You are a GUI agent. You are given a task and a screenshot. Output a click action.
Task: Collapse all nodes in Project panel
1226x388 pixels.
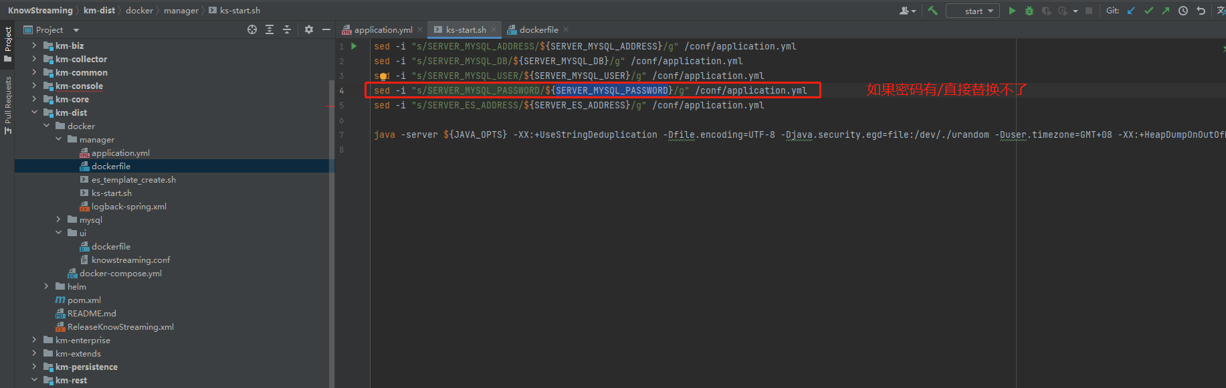[x=287, y=29]
